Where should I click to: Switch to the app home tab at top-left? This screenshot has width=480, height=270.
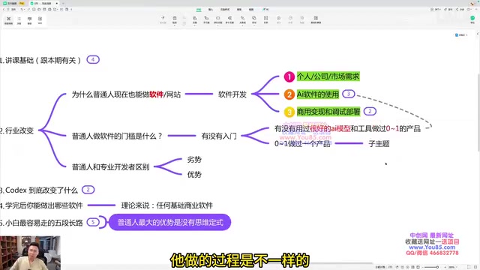click(x=13, y=3)
